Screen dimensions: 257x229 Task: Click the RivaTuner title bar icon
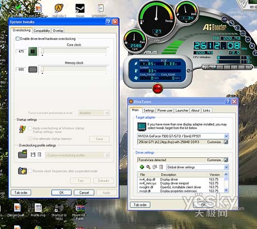click(131, 101)
